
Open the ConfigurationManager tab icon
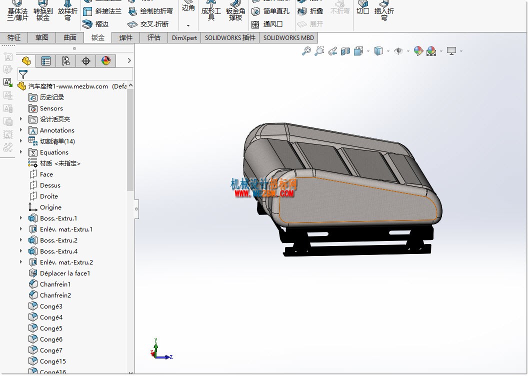66,61
